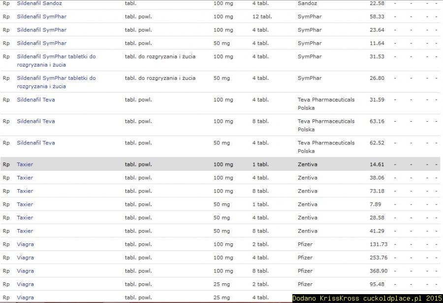Screen dimensions: 443x303
Task: Open Sildenafil SymPhar link priced 58.33
Action: [x=41, y=17]
